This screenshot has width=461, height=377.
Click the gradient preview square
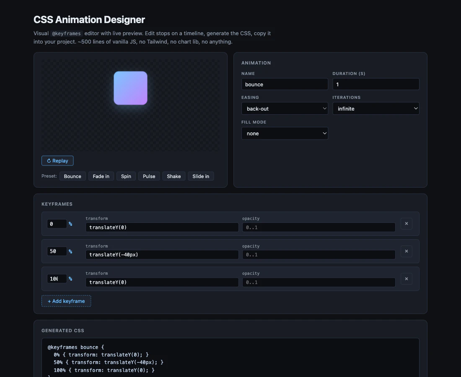point(130,88)
